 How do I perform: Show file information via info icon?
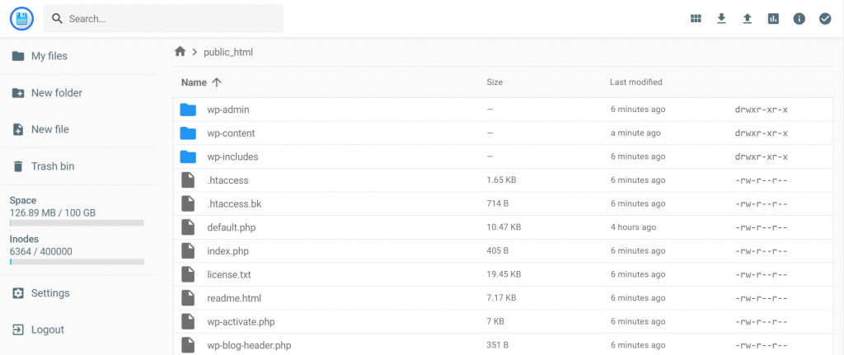pyautogui.click(x=799, y=18)
